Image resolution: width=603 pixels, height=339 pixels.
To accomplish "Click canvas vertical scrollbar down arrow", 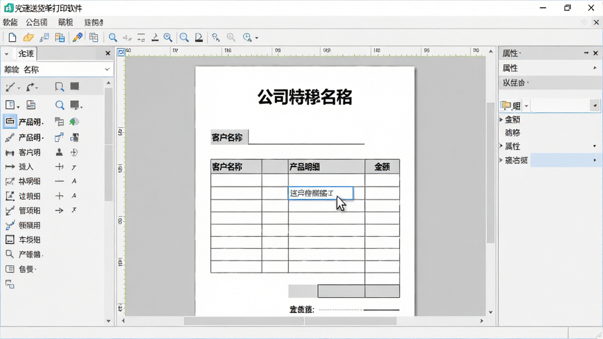I will [491, 312].
